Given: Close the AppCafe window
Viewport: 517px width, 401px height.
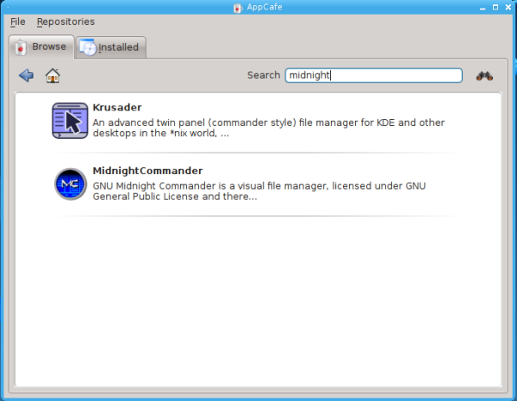Looking at the screenshot, I should pos(508,7).
